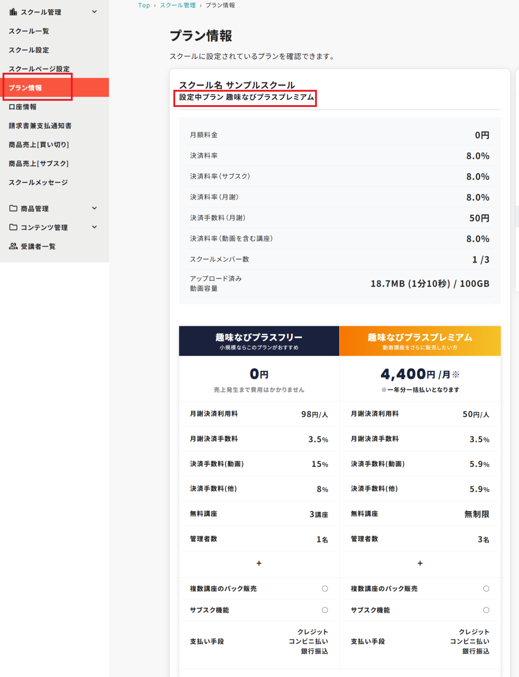
Task: Click the スクール管理 breadcrumb link
Action: pyautogui.click(x=178, y=5)
